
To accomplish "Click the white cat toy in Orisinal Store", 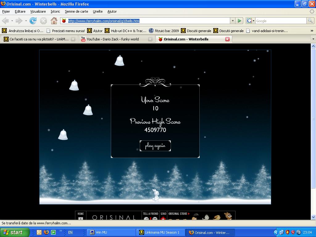I will click(x=206, y=217).
